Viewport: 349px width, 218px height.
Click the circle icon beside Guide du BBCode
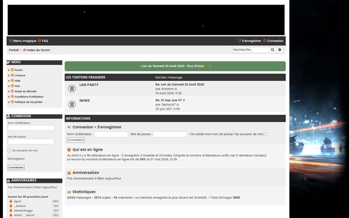tap(13, 91)
